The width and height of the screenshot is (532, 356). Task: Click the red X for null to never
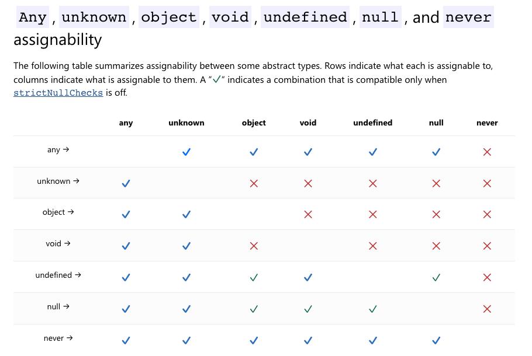coord(487,309)
